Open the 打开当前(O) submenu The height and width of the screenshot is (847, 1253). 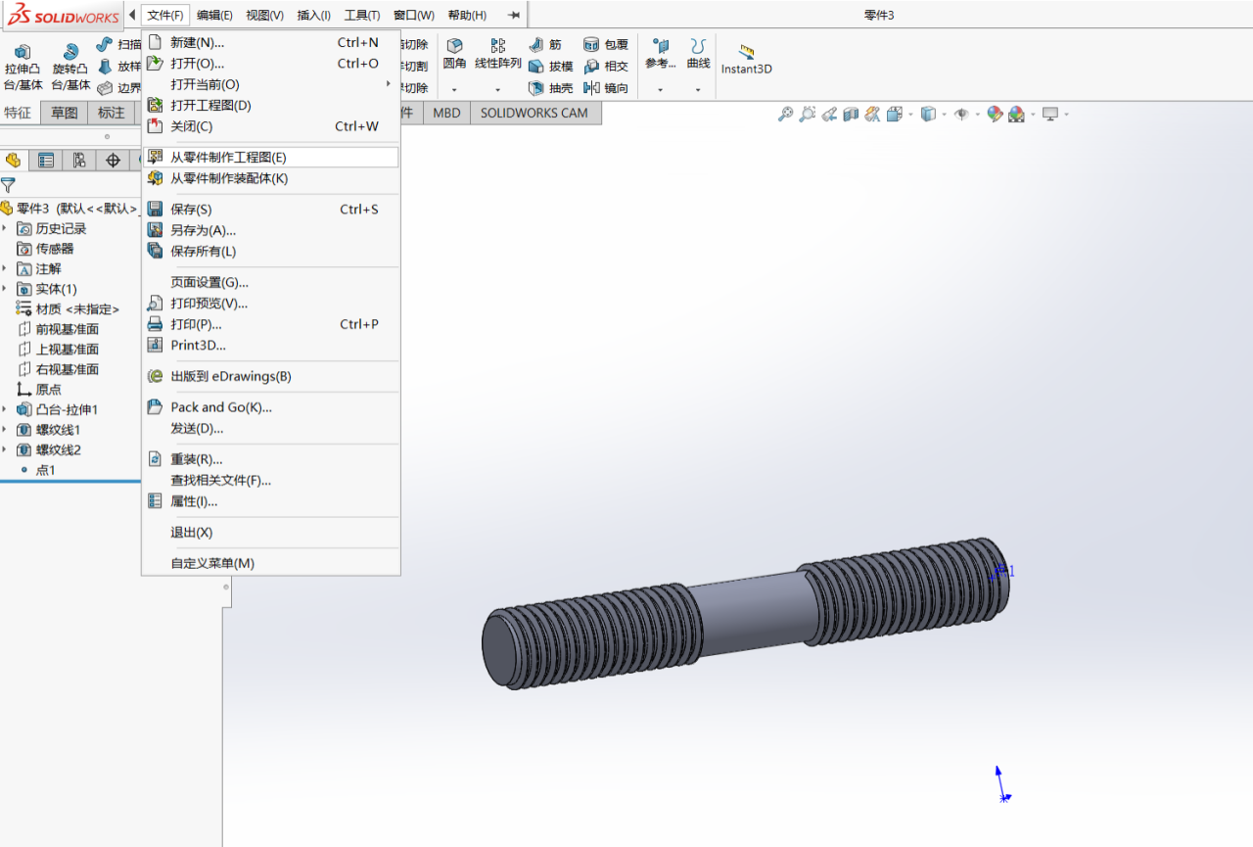(270, 84)
